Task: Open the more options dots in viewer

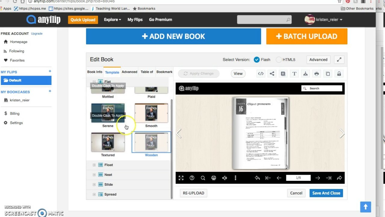Action: click(x=236, y=178)
